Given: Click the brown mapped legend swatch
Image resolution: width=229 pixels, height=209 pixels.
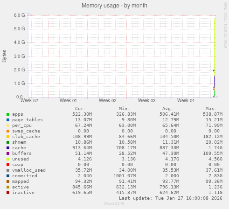Looking at the screenshot, I should 8,181.
